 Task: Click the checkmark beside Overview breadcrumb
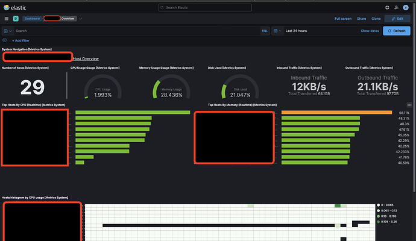81,19
